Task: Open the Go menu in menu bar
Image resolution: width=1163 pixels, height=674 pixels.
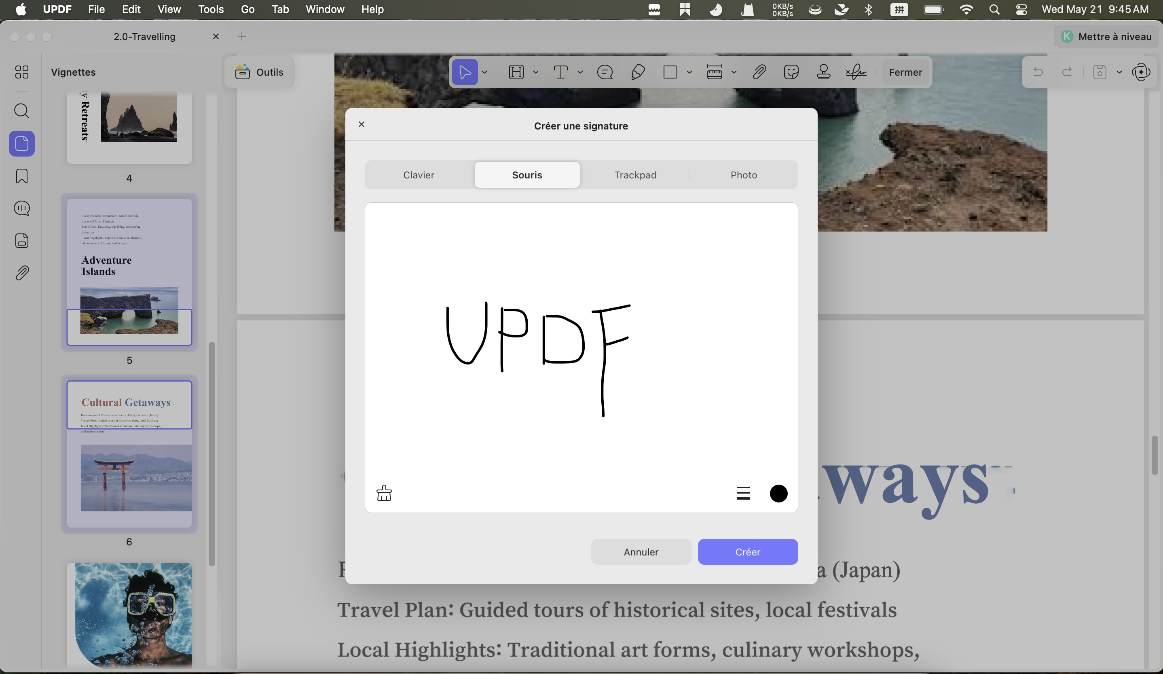Action: tap(248, 9)
